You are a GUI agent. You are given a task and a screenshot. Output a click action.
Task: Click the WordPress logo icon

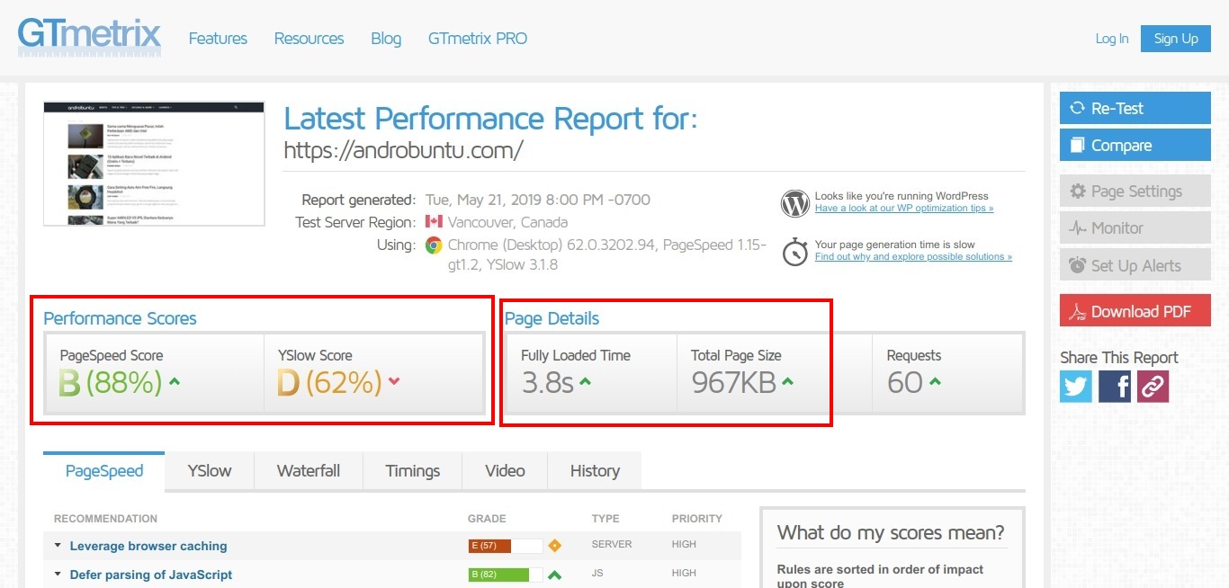[794, 202]
